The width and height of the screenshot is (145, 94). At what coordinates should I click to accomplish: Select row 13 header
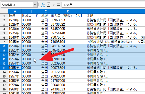4,68
